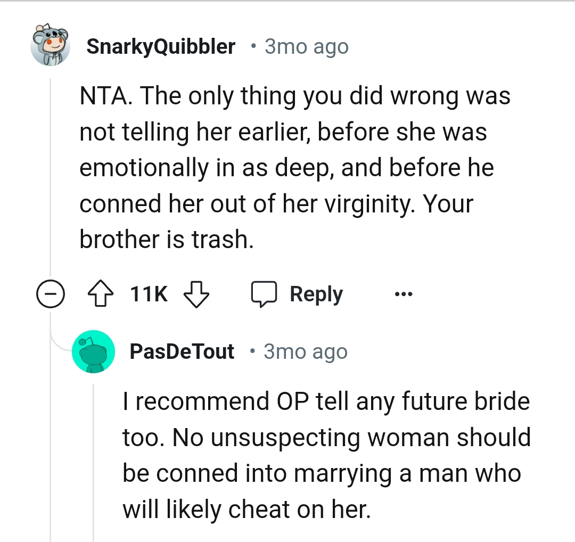Click SnarkyQuibbler's snoo avatar
Image resolution: width=575 pixels, height=542 pixels.
tap(51, 46)
